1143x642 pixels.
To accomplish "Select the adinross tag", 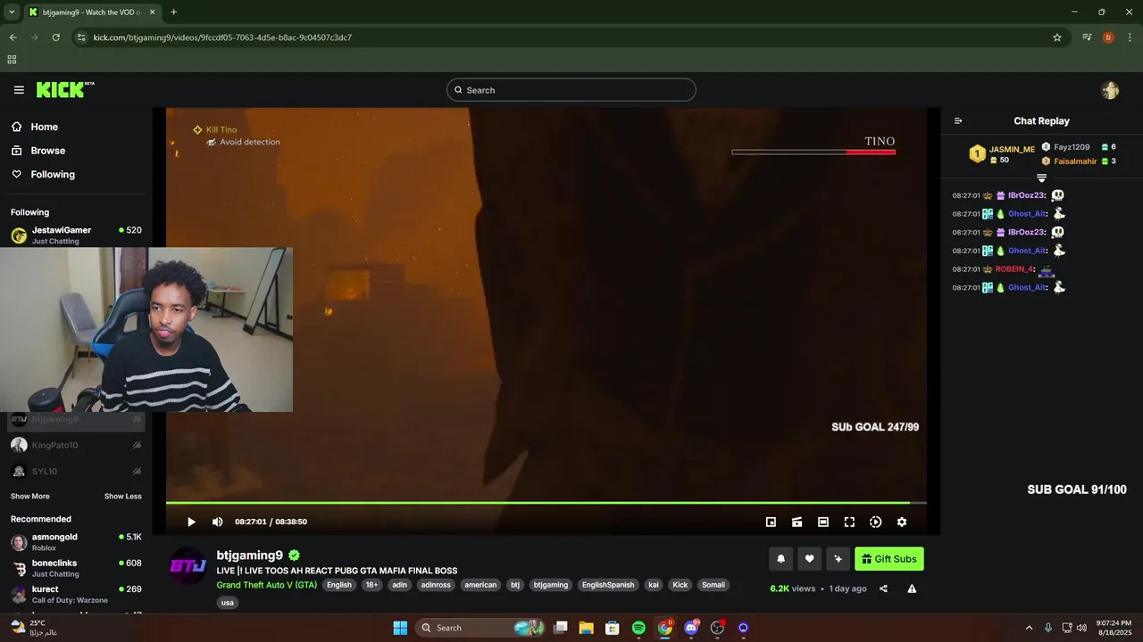I will pos(435,585).
